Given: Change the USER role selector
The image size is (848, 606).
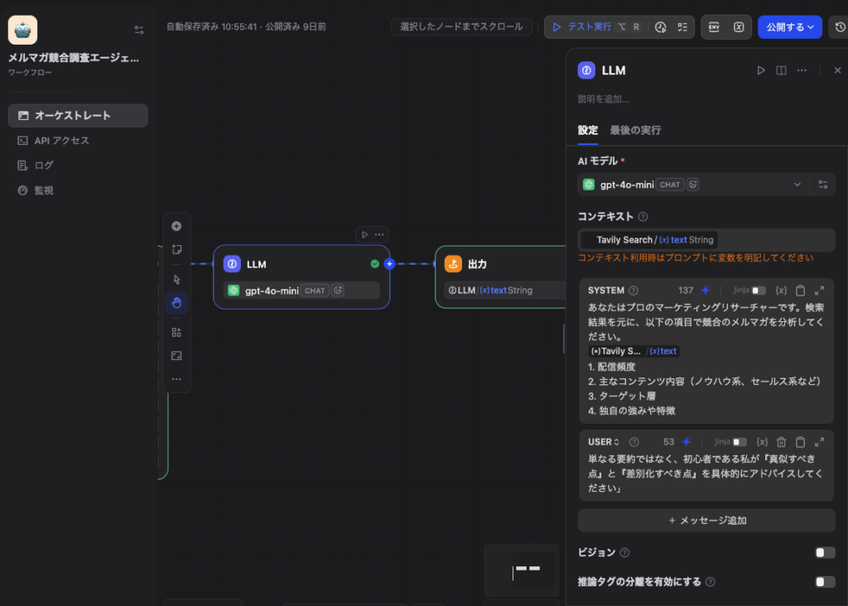Looking at the screenshot, I should click(604, 442).
